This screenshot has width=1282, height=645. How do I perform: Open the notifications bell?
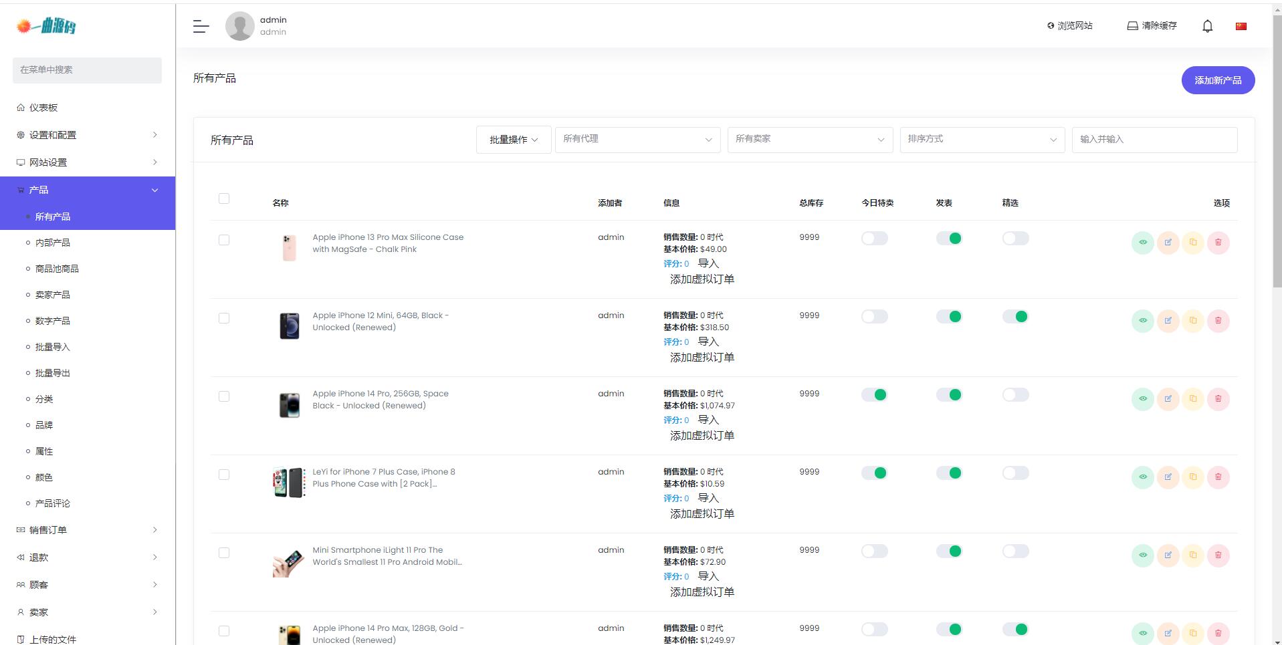(1207, 26)
